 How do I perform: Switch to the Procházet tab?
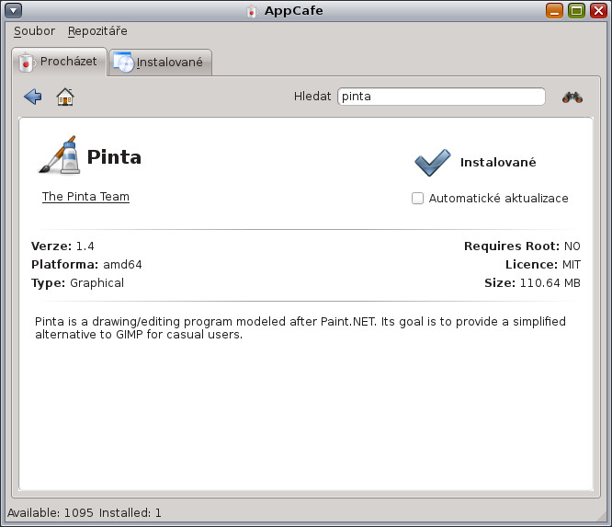click(60, 62)
